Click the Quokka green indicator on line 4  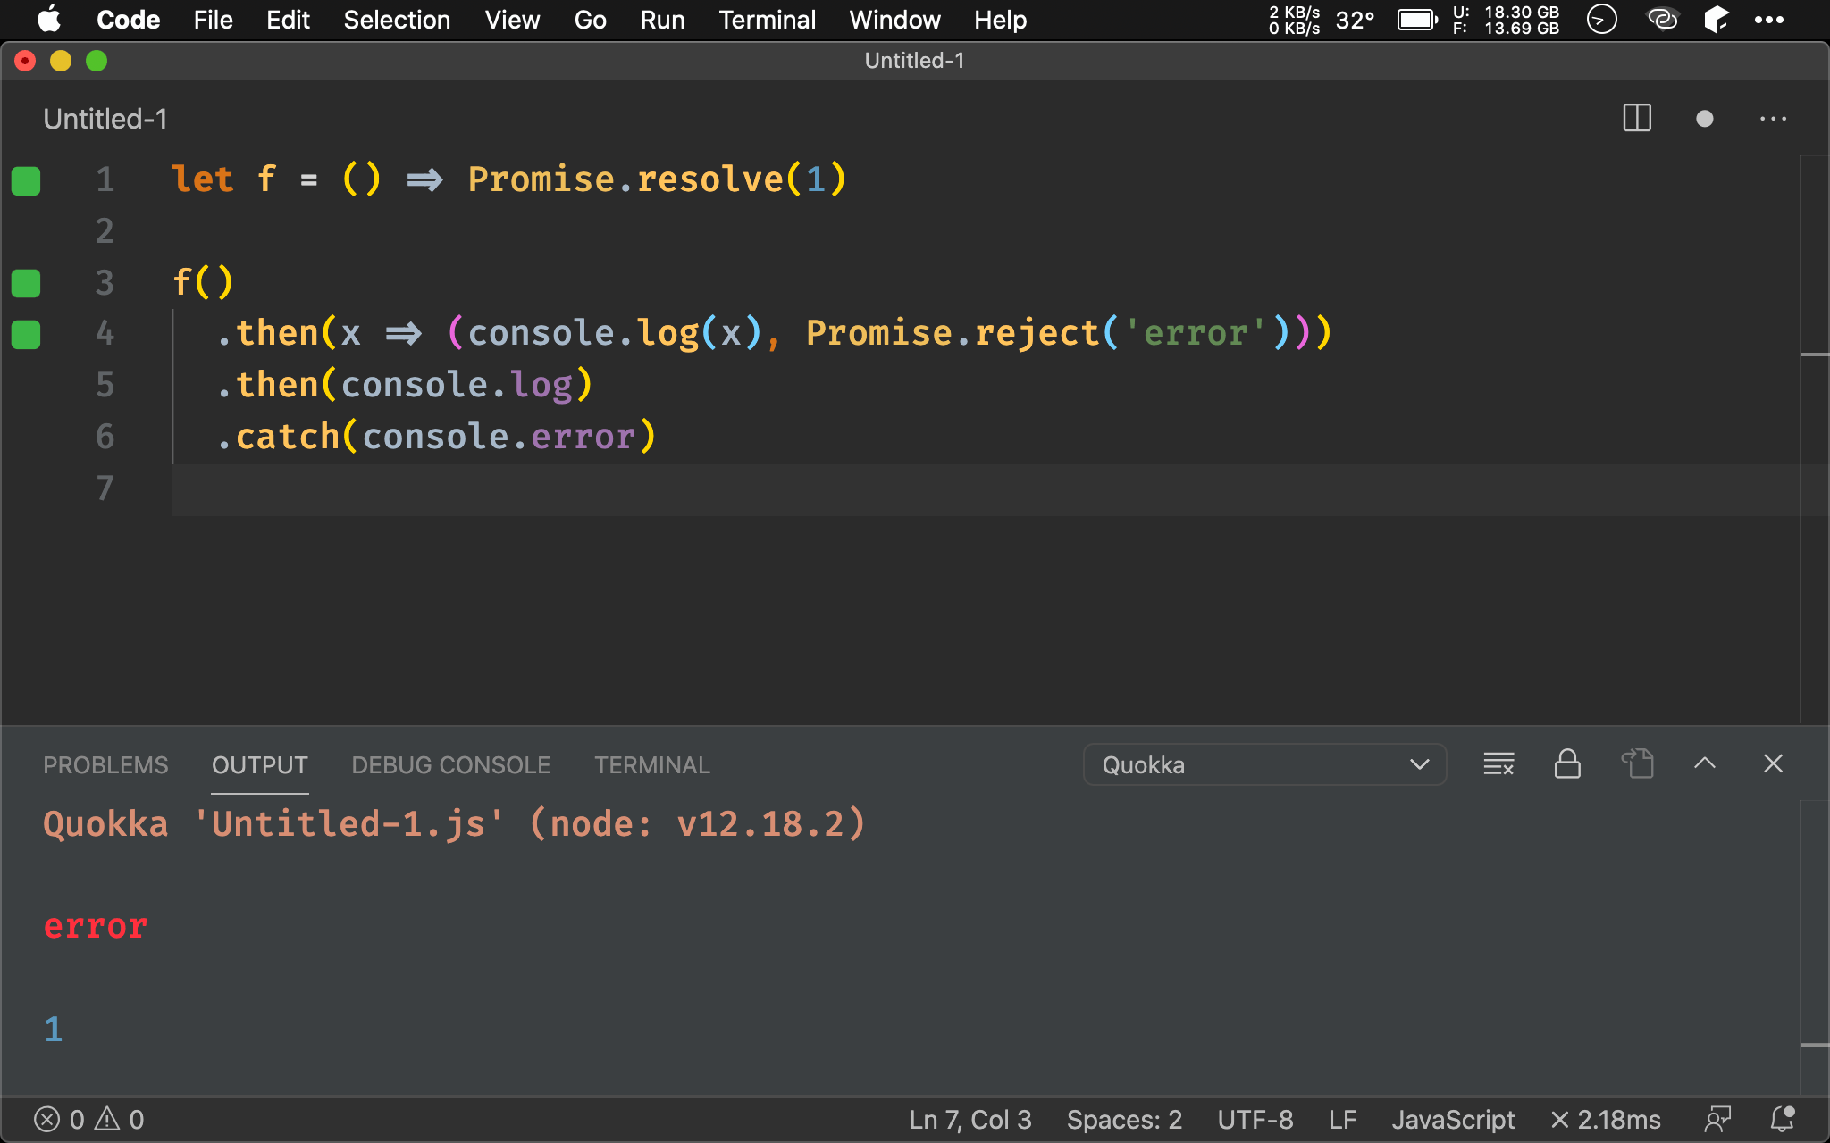click(x=26, y=335)
